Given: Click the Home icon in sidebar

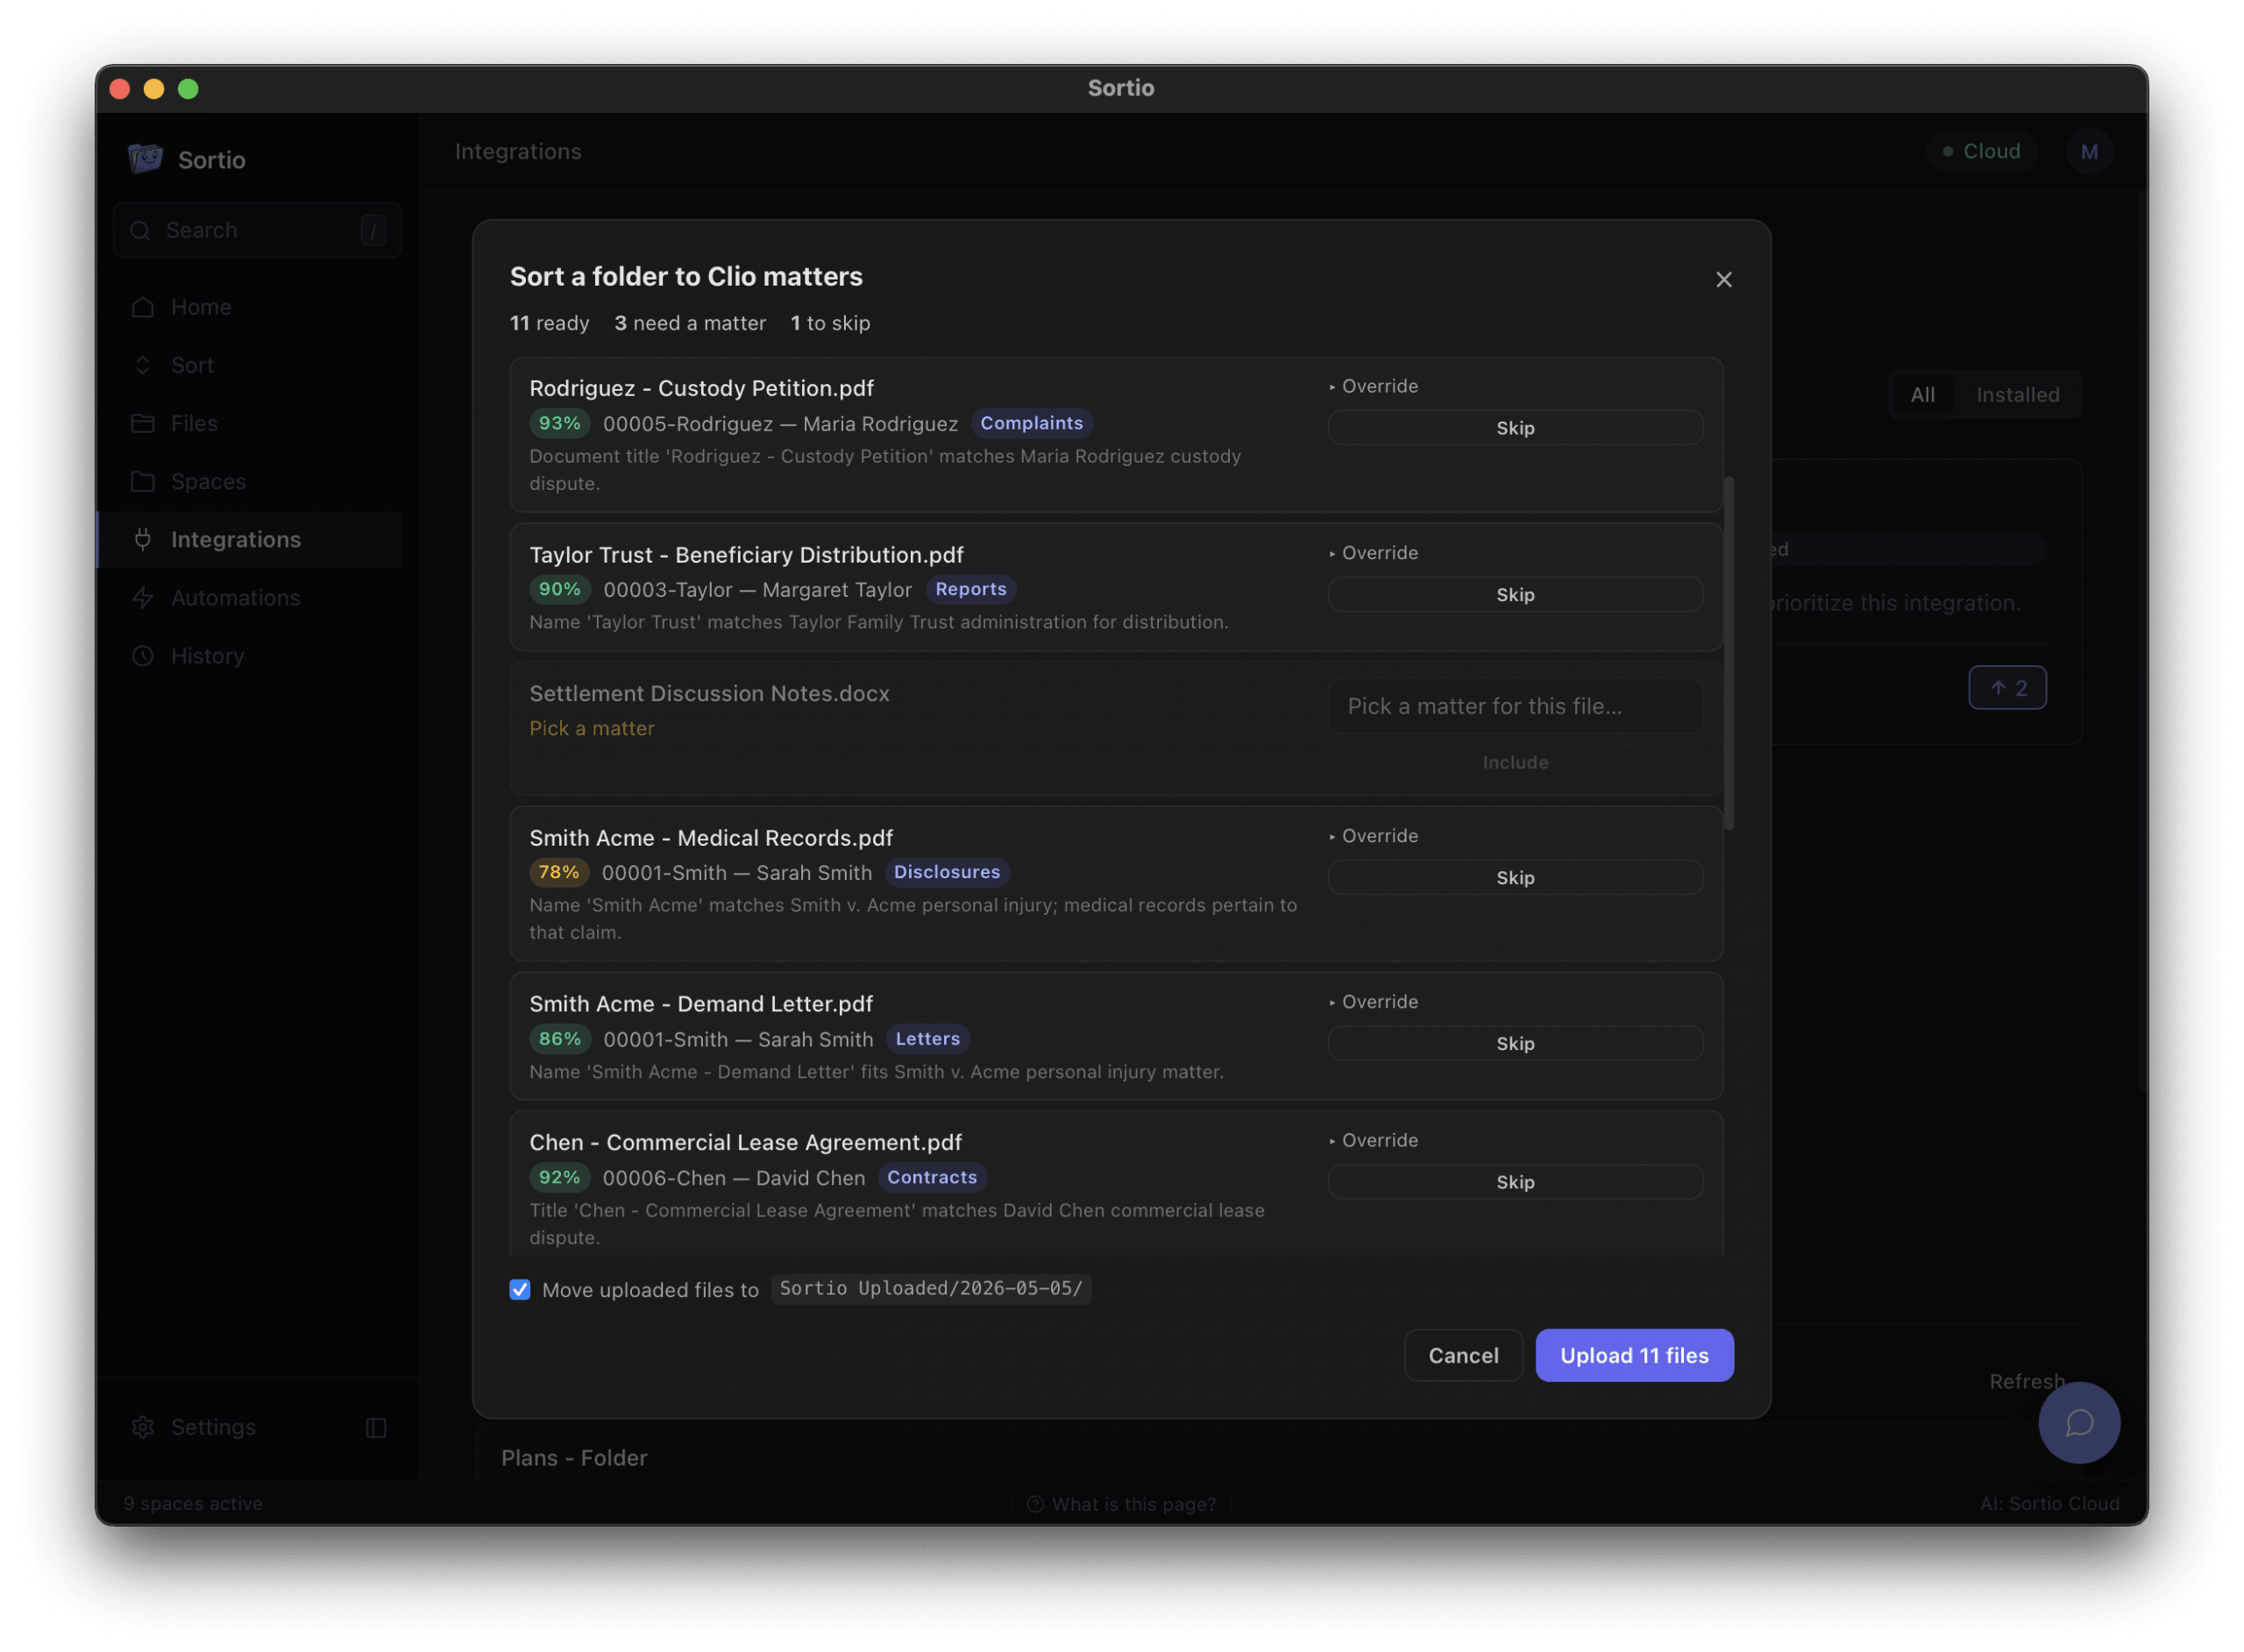Looking at the screenshot, I should [143, 307].
